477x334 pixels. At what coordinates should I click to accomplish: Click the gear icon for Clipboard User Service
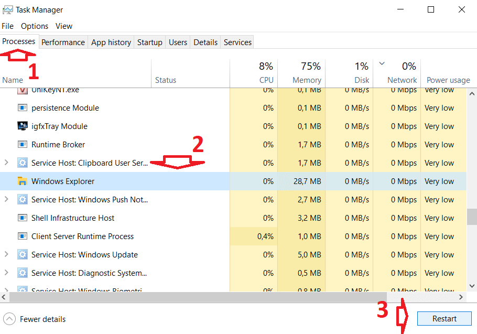[x=23, y=163]
